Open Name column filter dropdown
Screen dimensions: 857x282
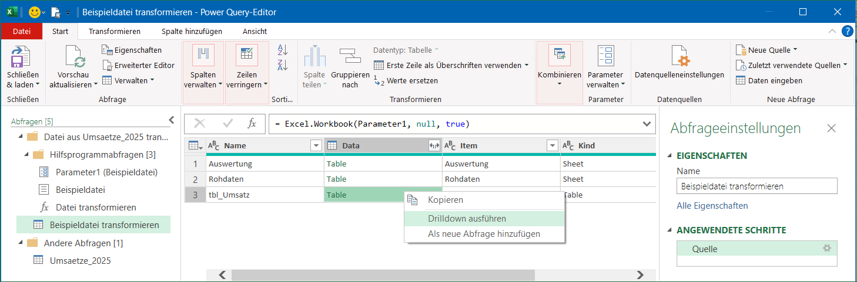pyautogui.click(x=316, y=145)
